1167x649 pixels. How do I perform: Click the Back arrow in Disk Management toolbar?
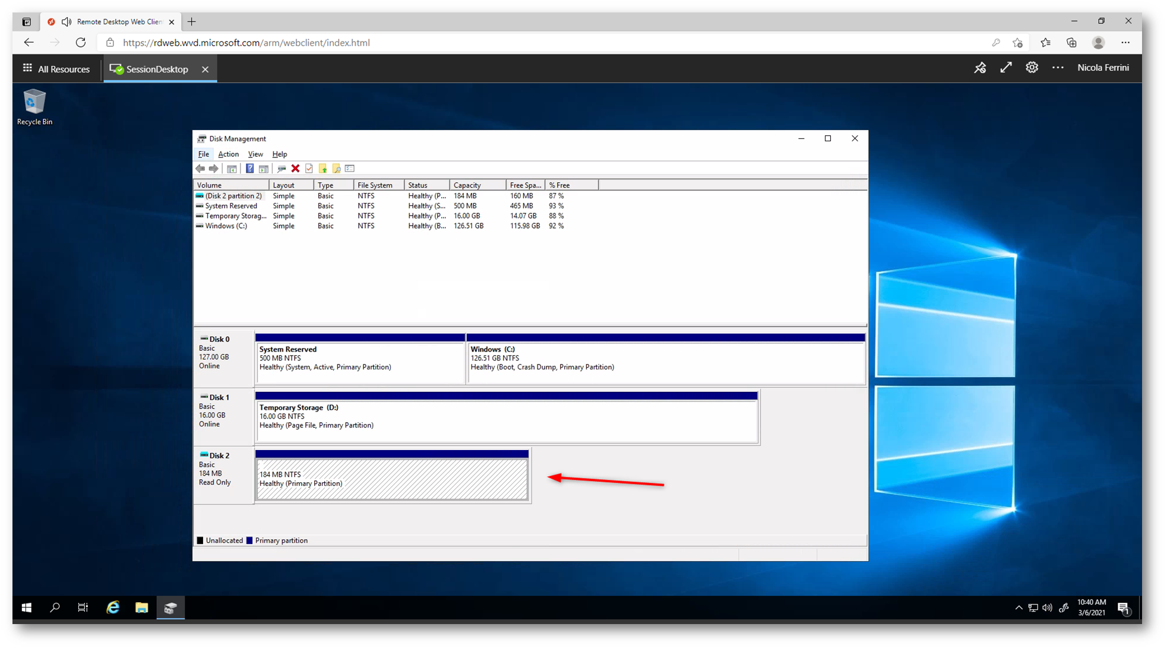coord(200,169)
